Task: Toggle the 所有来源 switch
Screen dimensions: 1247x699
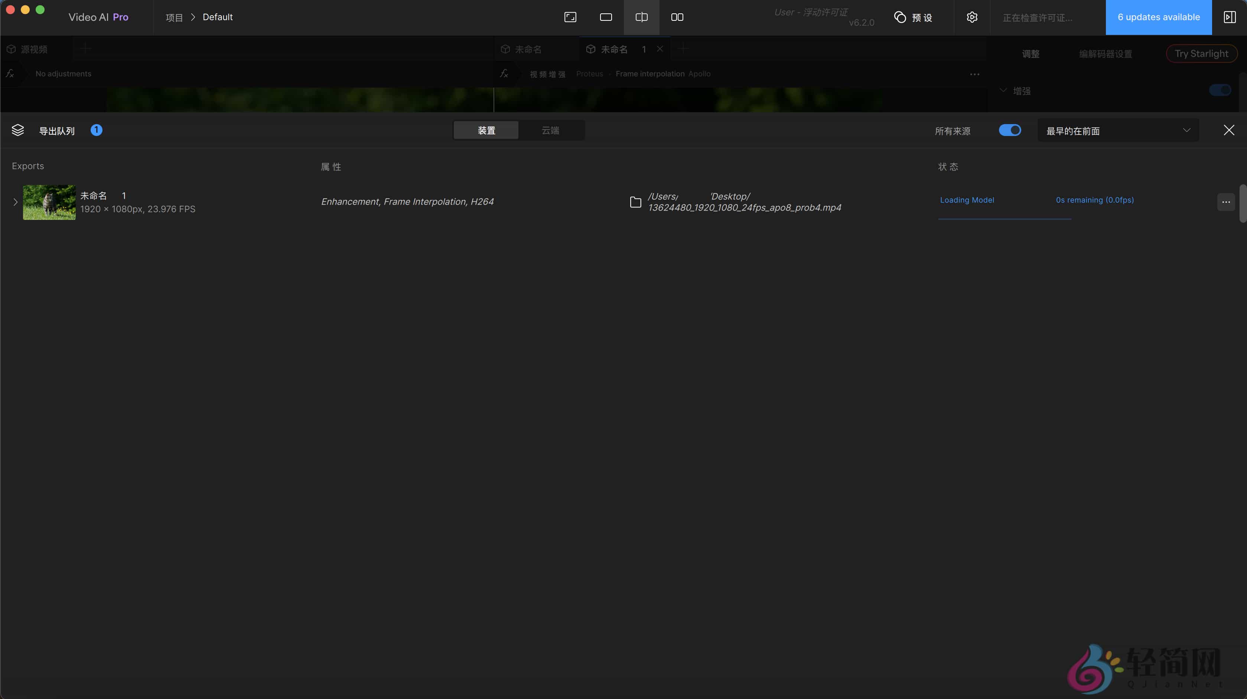Action: pos(1010,130)
